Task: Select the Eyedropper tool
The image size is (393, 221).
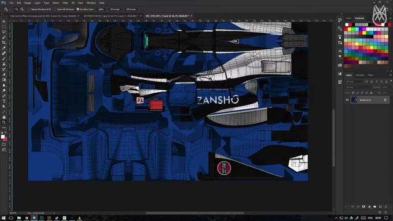Action: click(x=4, y=48)
